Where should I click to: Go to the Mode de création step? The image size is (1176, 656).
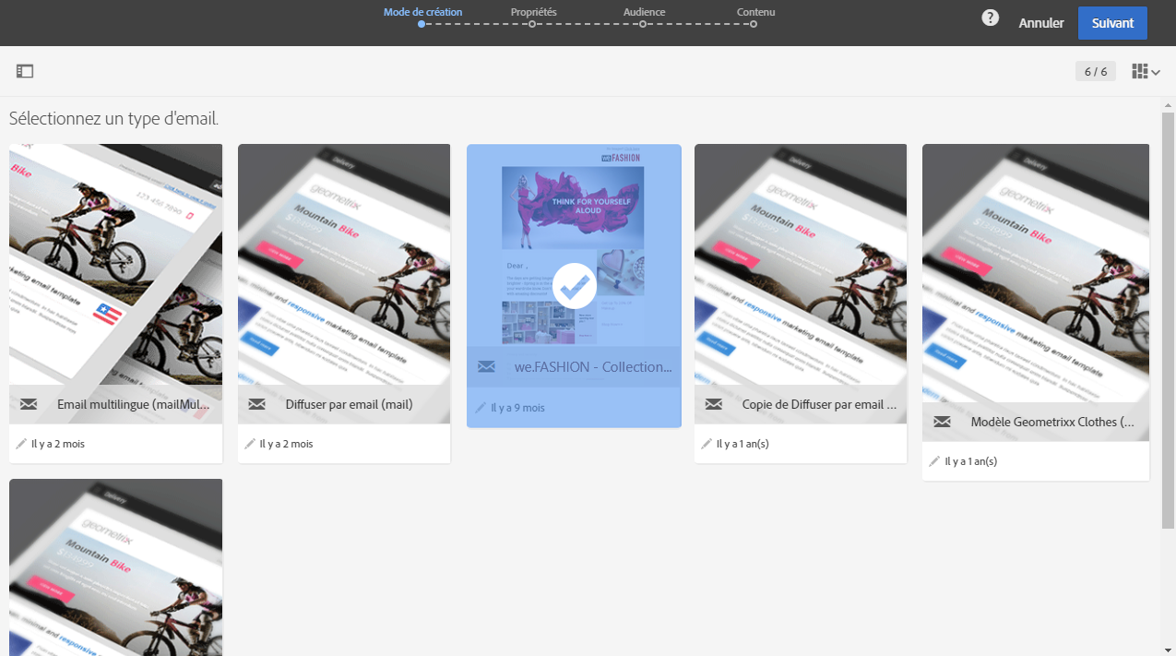tap(422, 13)
